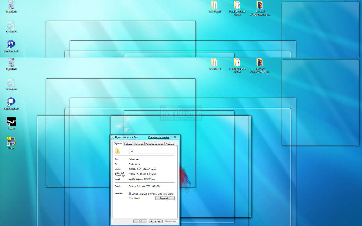Click the Größe auf Datenträger: label
This screenshot has width=362, height=226.
120,174
